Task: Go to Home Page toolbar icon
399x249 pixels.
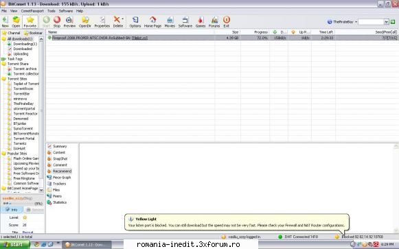Action: click(152, 20)
